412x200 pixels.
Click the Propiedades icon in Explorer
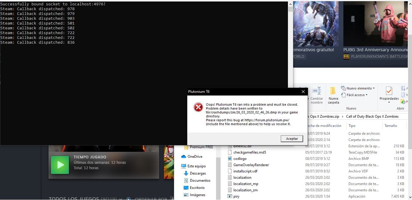coord(389,90)
